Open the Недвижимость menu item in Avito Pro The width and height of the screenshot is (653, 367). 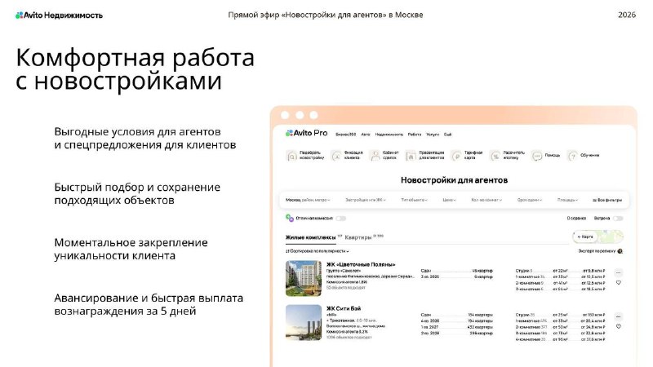click(x=389, y=135)
